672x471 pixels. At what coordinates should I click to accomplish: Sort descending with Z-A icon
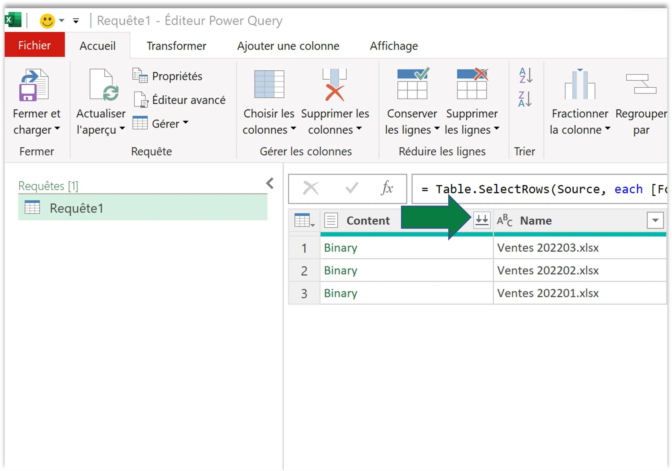pyautogui.click(x=525, y=99)
